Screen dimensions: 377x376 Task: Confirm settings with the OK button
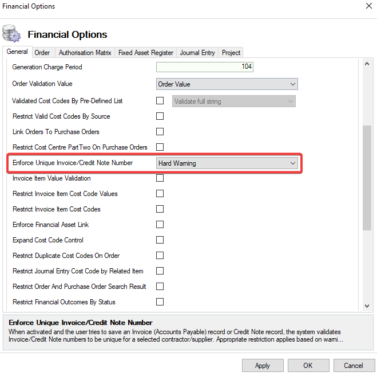308,365
